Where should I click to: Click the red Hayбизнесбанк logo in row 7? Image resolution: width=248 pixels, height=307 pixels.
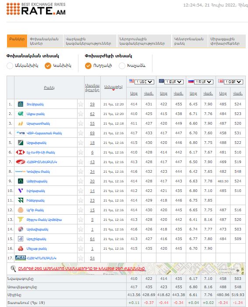[x=21, y=162]
